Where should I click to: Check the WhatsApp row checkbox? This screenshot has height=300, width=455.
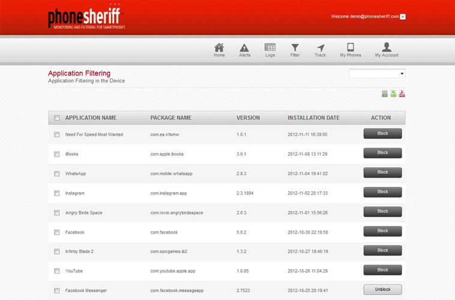pos(56,173)
